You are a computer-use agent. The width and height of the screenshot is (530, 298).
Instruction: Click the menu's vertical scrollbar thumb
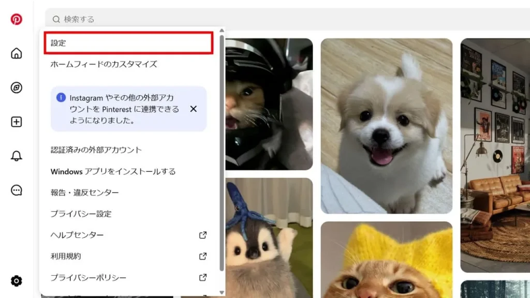tap(222, 153)
